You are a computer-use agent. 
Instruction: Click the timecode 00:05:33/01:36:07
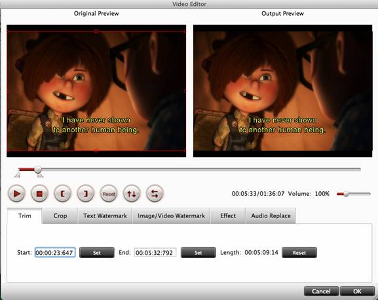tap(258, 194)
